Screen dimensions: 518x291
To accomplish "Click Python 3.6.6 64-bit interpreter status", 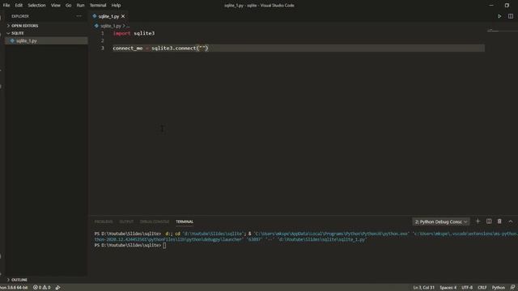I will pos(14,288).
